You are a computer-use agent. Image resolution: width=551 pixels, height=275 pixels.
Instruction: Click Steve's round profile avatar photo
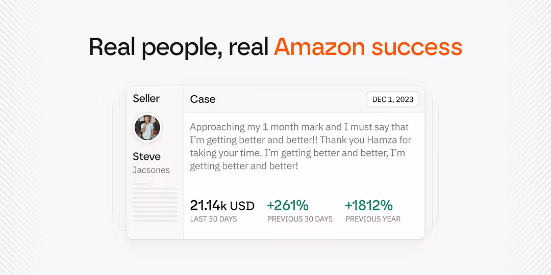pyautogui.click(x=147, y=127)
